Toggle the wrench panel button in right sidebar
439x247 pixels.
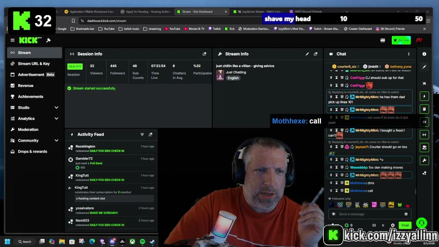(424, 160)
